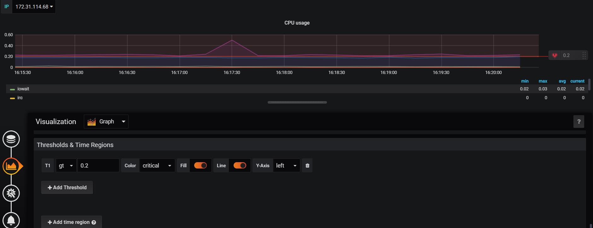Sort legend by max column
The image size is (593, 228).
point(543,81)
